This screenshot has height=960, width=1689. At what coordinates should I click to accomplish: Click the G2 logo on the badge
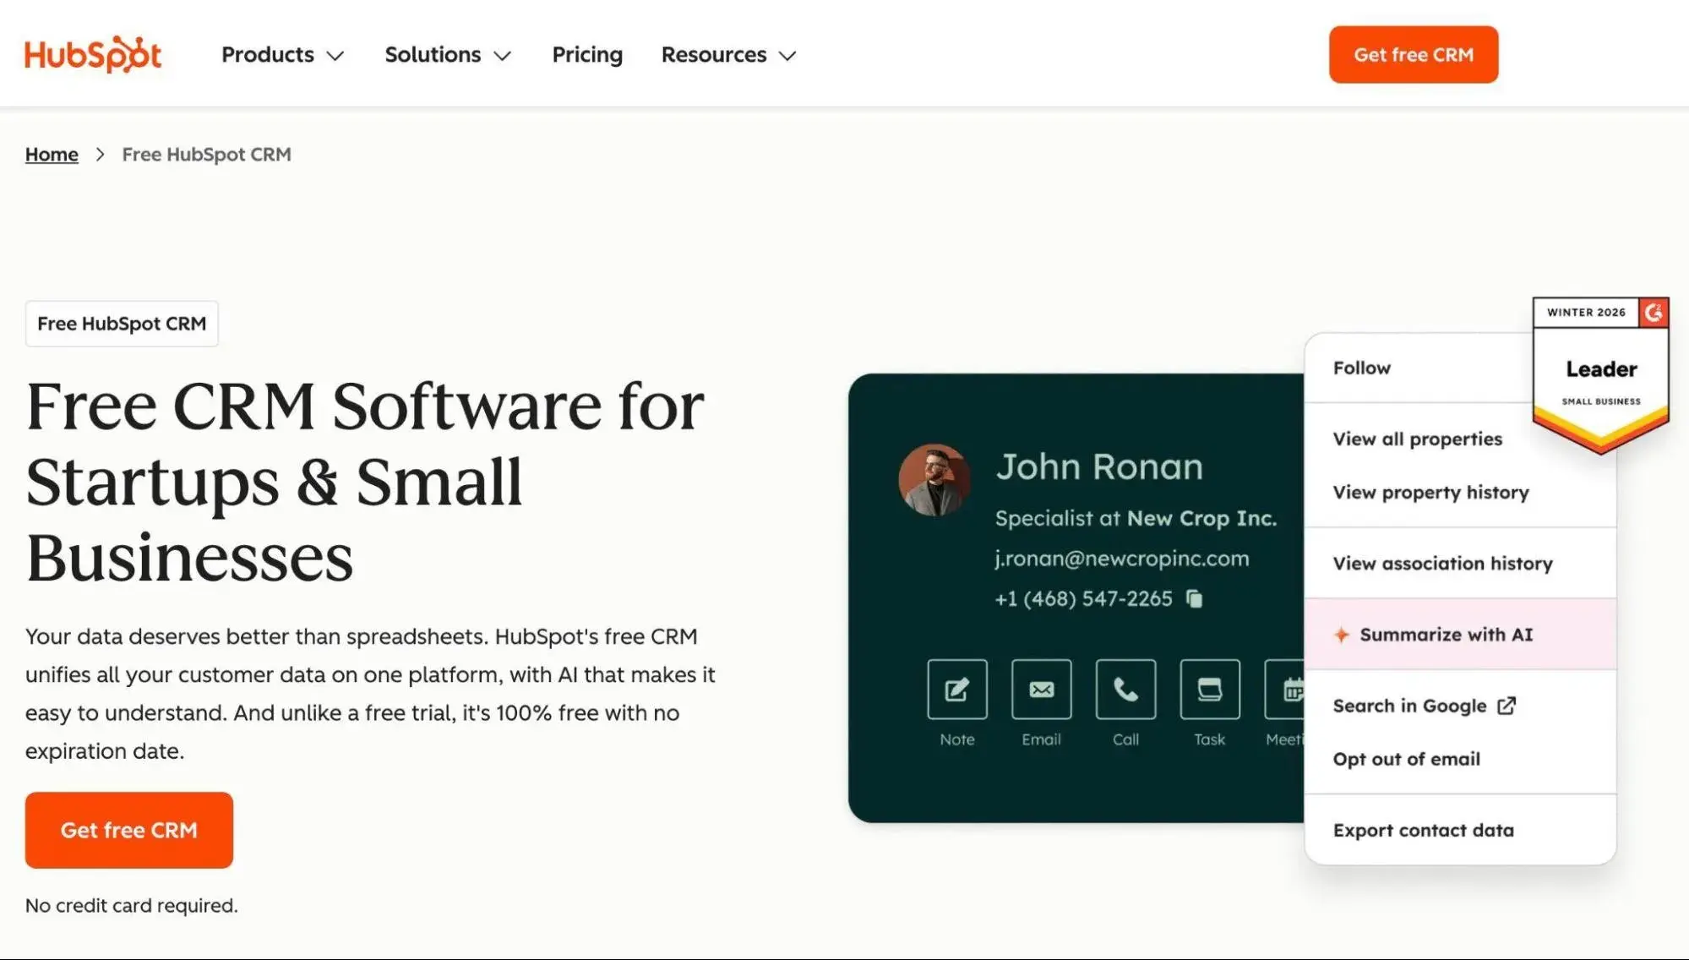click(1654, 313)
